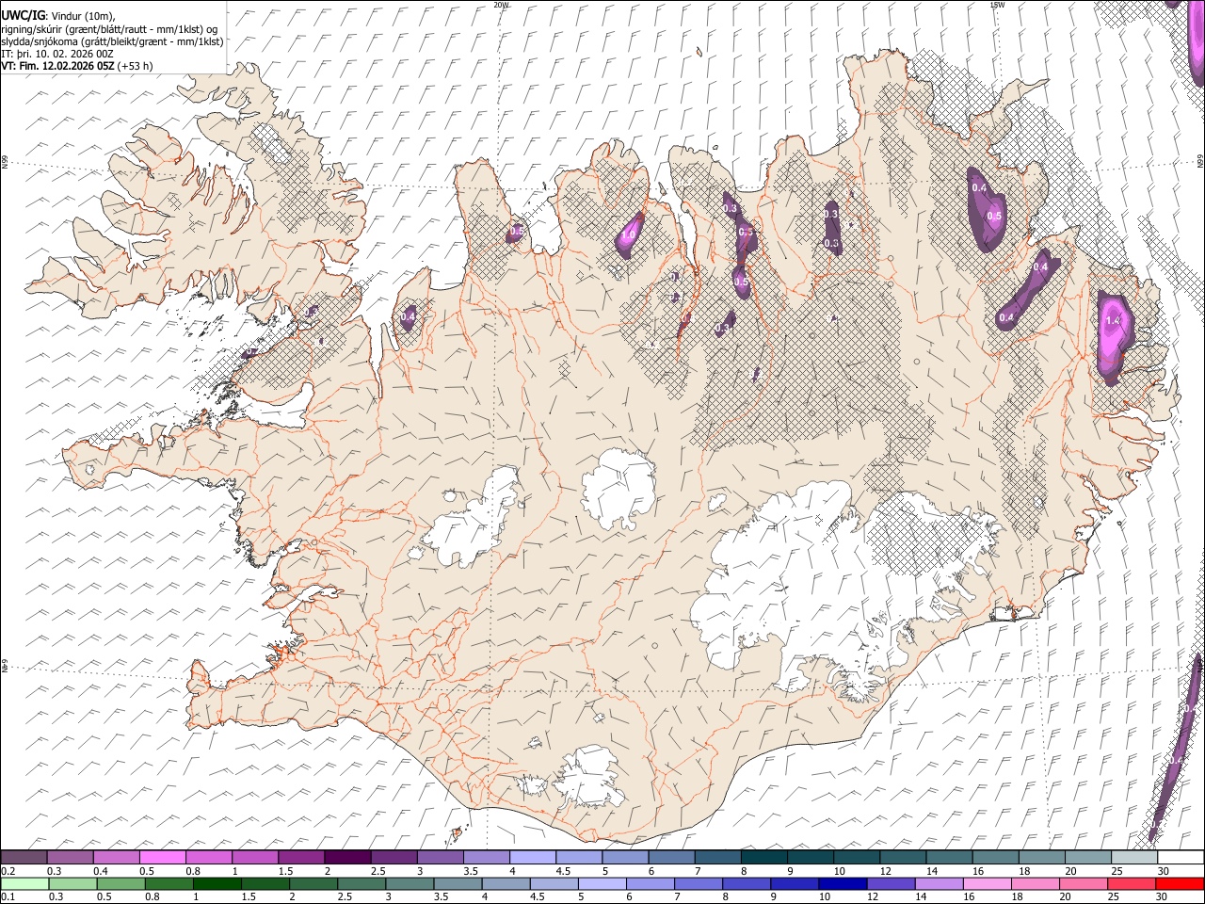Click the bright pink 0.5 swatch in upper legend row
This screenshot has width=1205, height=904.
[x=163, y=857]
